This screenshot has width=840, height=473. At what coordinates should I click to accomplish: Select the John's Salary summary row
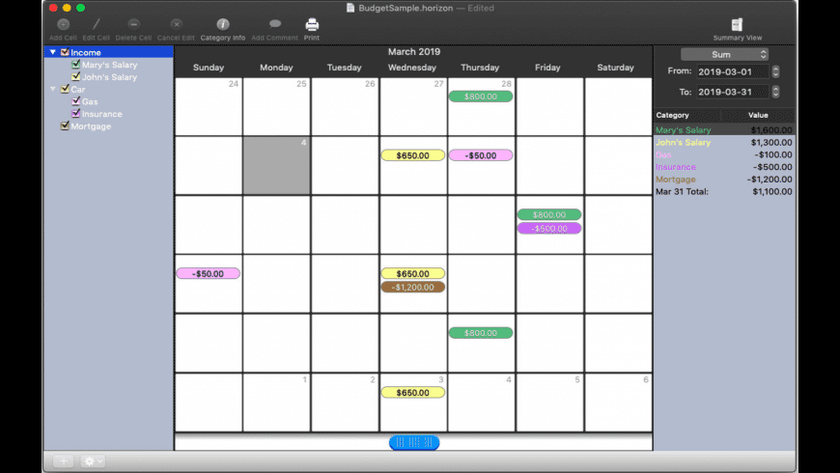724,143
